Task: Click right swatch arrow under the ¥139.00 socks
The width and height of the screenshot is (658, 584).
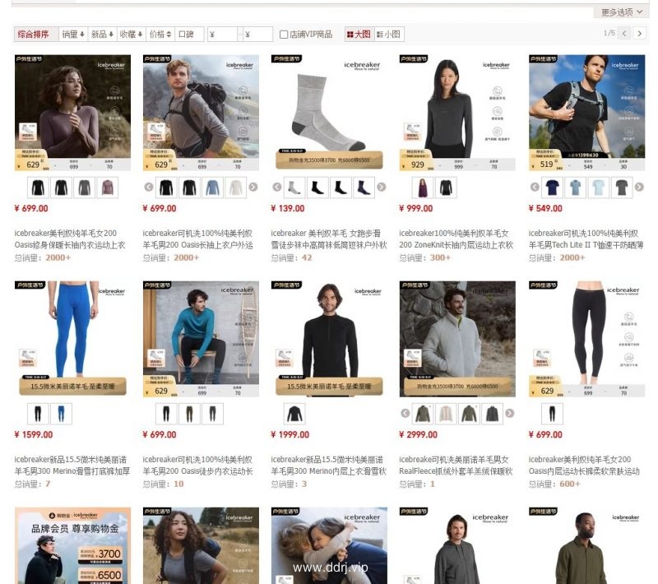Action: coord(382,187)
